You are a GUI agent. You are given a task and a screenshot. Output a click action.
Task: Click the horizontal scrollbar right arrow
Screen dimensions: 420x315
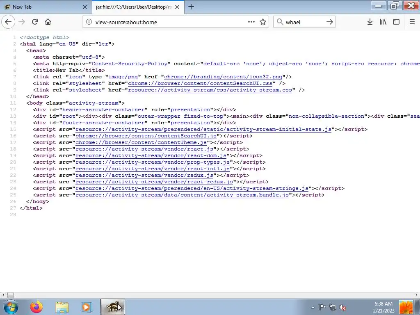click(417, 295)
